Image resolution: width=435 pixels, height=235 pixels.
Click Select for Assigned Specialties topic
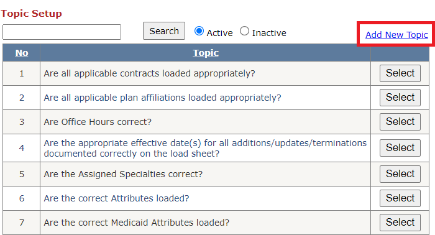(400, 173)
